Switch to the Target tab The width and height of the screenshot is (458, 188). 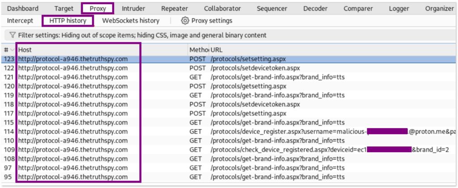64,9
